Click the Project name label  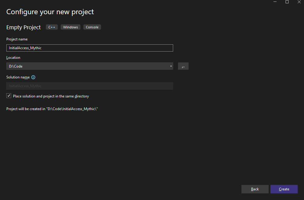[17, 39]
